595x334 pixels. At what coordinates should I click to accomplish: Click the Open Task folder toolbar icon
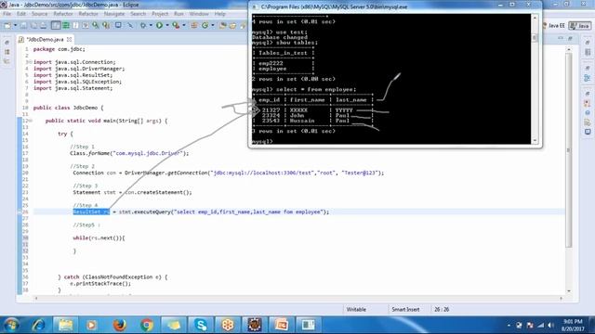click(x=232, y=25)
